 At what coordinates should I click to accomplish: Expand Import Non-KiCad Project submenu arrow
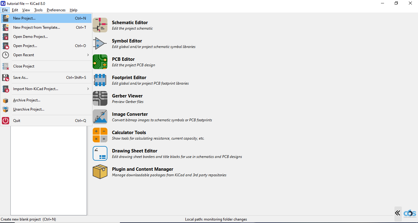click(x=88, y=89)
